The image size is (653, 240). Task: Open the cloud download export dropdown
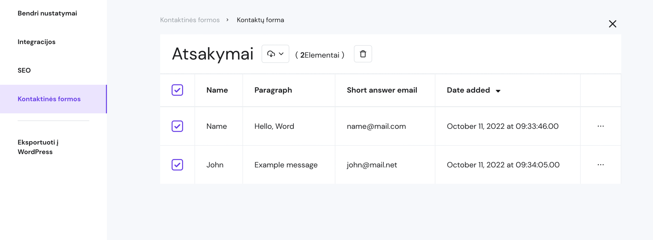click(x=275, y=54)
